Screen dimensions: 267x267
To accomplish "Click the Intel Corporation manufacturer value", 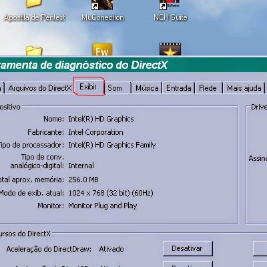I will (95, 132).
